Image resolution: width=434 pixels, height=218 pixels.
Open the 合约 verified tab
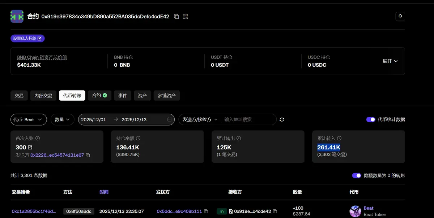pyautogui.click(x=99, y=96)
